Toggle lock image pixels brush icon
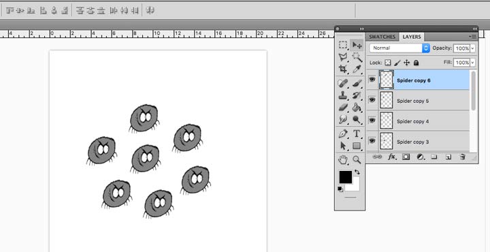Image resolution: width=490 pixels, height=252 pixels. (397, 63)
